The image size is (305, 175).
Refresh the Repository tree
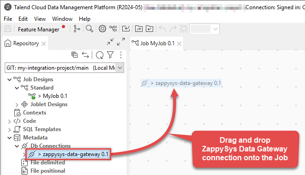(x=100, y=55)
